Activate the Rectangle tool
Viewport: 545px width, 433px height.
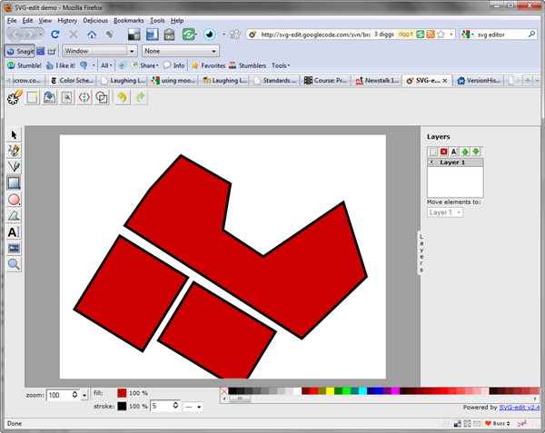pos(14,183)
